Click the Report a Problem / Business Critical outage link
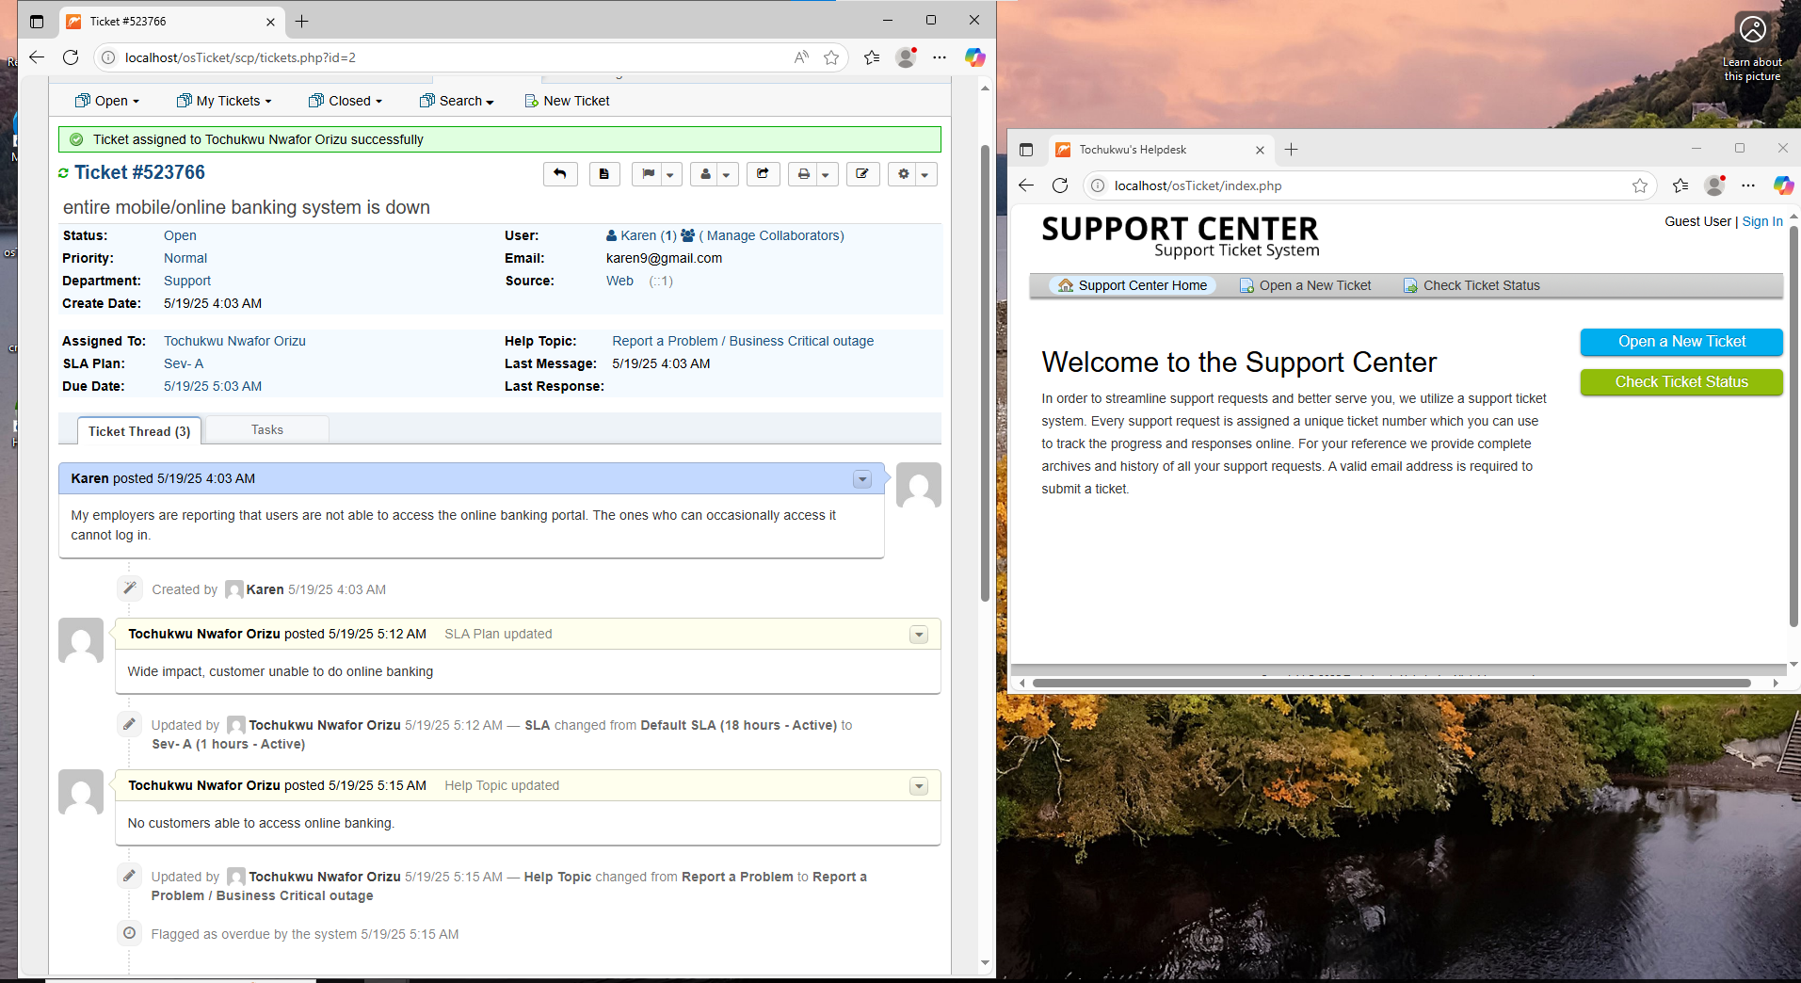The image size is (1801, 983). pyautogui.click(x=743, y=341)
